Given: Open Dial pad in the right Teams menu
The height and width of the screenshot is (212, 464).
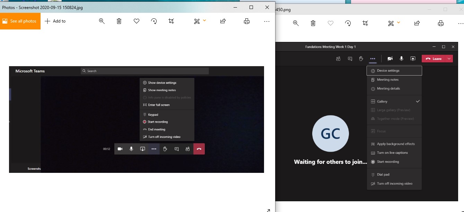Looking at the screenshot, I should [x=394, y=175].
